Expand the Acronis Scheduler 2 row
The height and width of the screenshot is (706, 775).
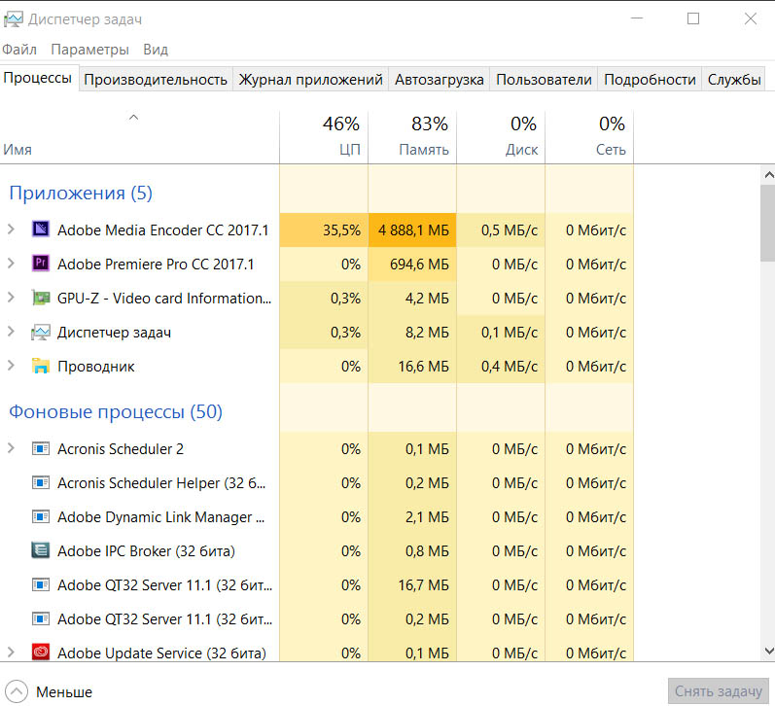tap(11, 448)
